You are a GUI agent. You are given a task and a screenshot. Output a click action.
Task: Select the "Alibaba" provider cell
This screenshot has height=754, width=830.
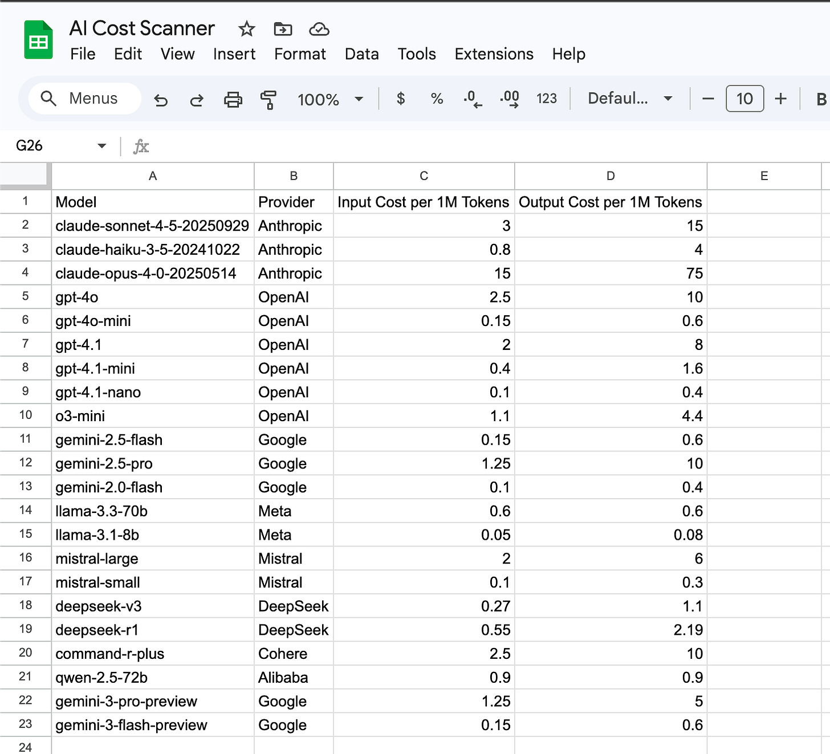(x=294, y=678)
